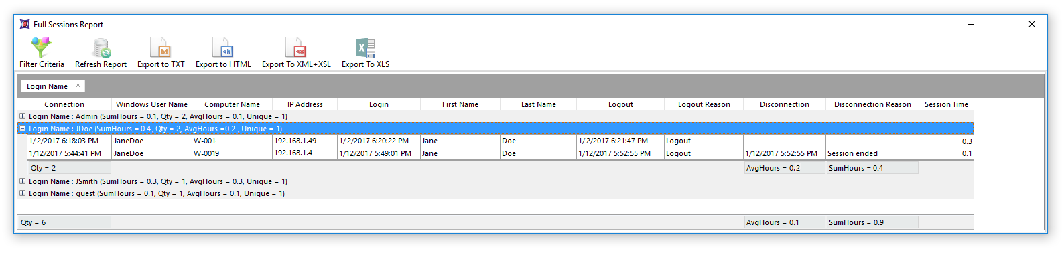Image resolution: width=1062 pixels, height=253 pixels.
Task: Sort by Computer Name column header
Action: pyautogui.click(x=232, y=104)
